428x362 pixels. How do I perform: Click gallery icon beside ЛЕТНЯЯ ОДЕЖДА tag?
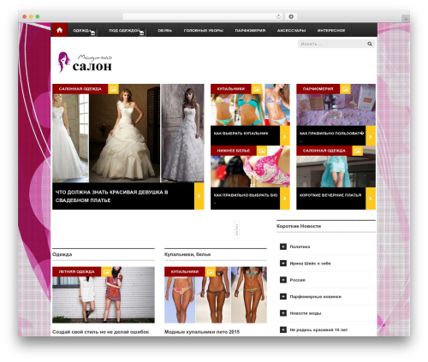106,271
